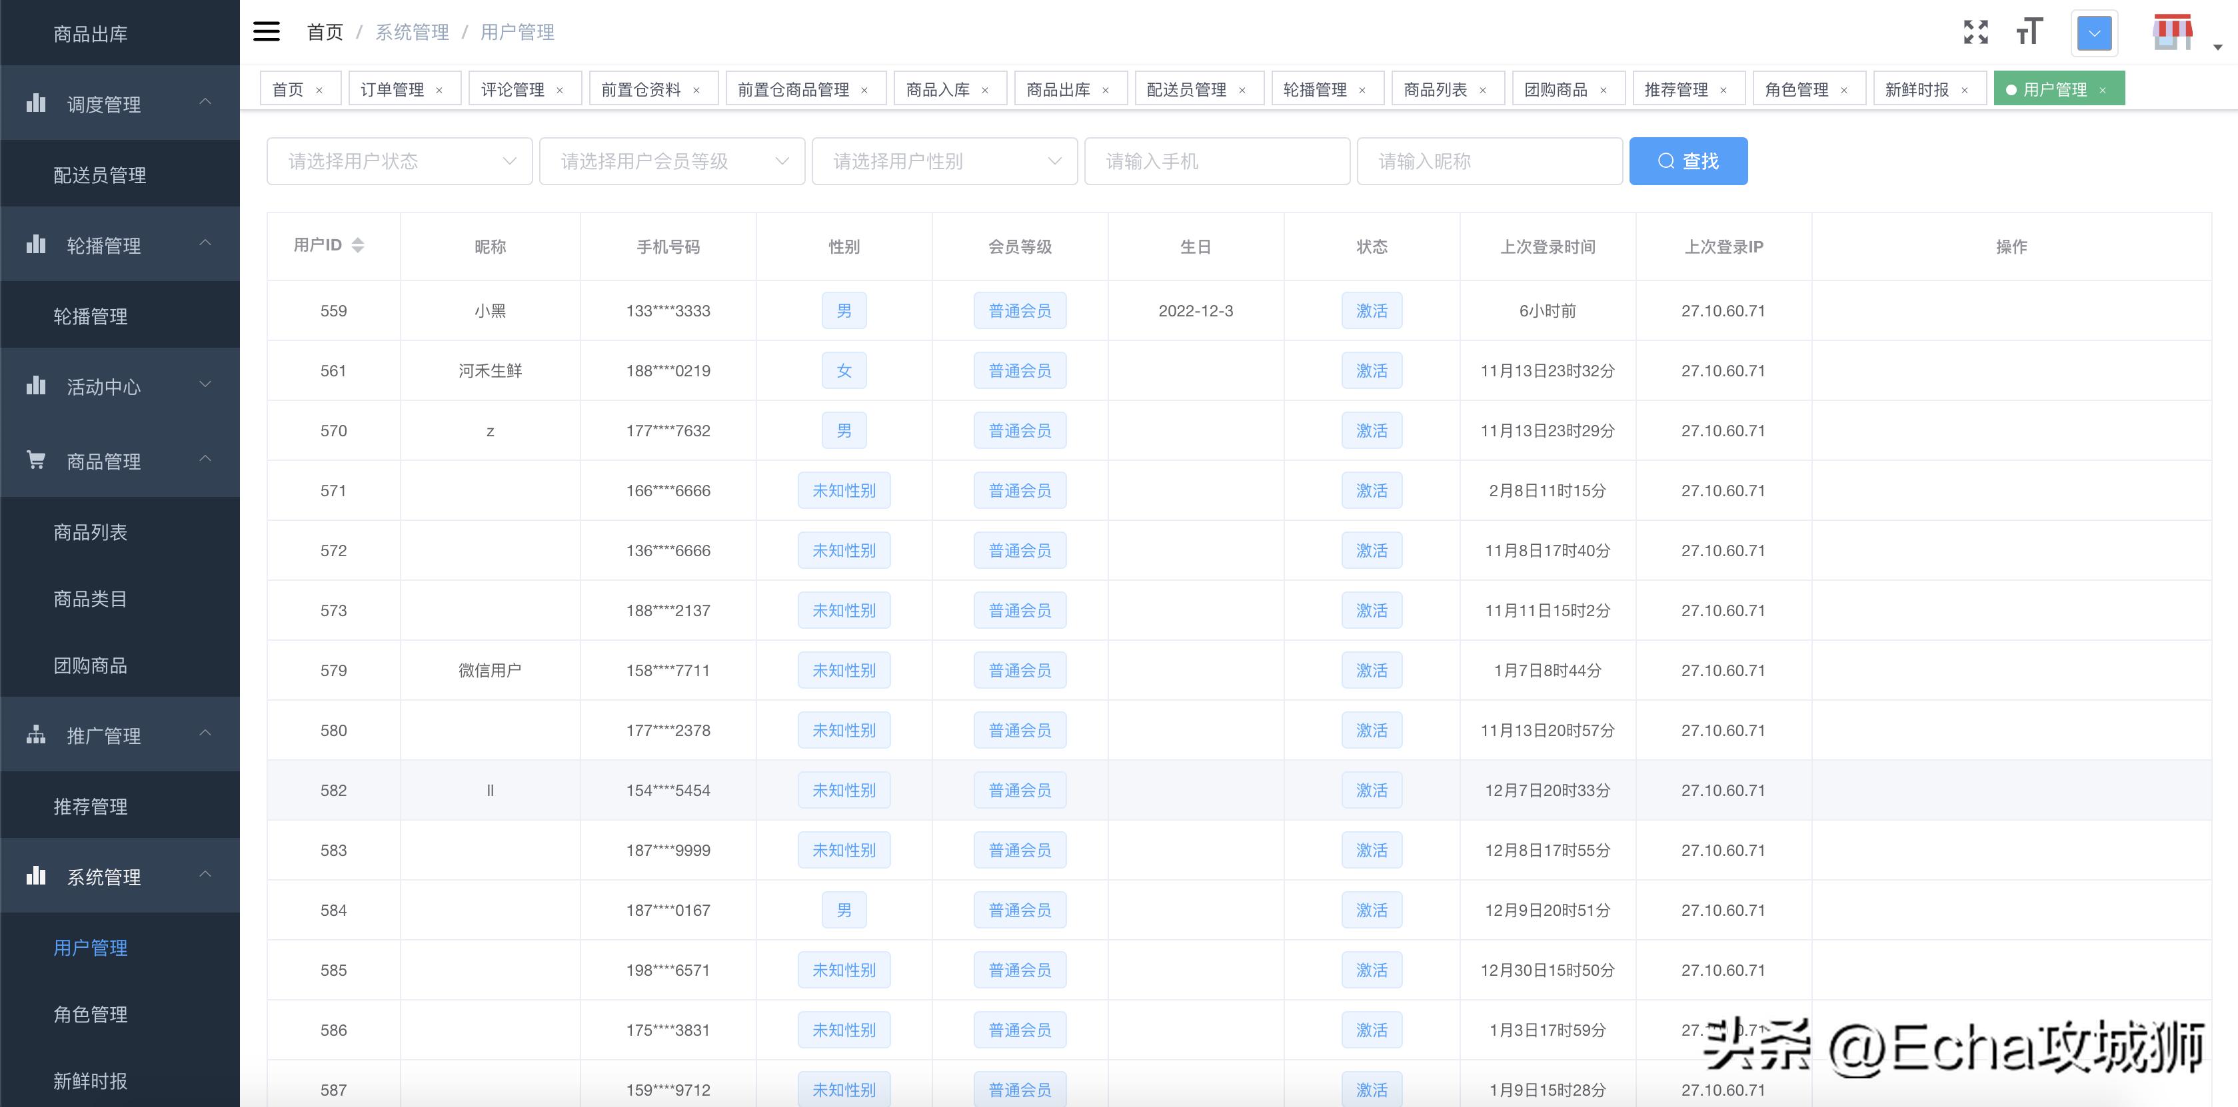Open font size settings via the tT icon
Image resolution: width=2238 pixels, height=1107 pixels.
[x=2030, y=32]
